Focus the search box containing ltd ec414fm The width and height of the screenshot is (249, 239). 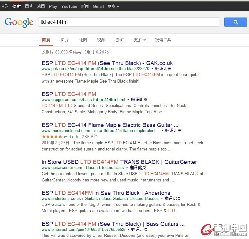tap(129, 22)
